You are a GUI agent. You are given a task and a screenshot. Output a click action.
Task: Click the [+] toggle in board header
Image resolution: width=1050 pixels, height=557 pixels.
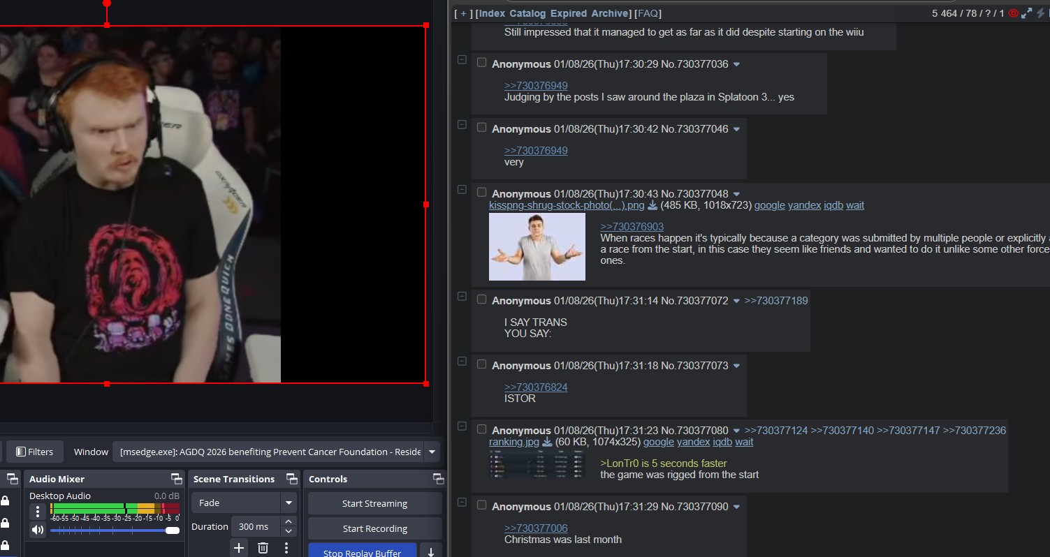462,13
